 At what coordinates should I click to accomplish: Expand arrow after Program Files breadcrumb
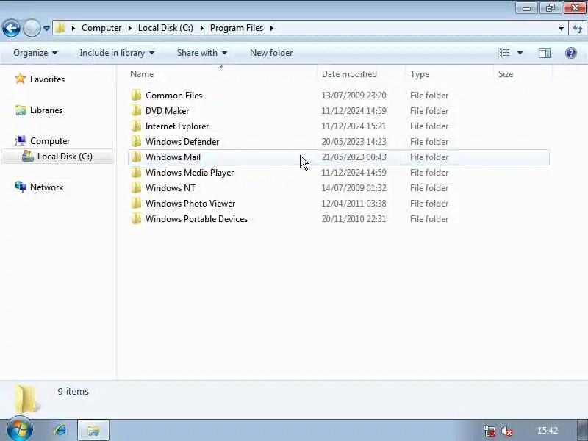[272, 28]
